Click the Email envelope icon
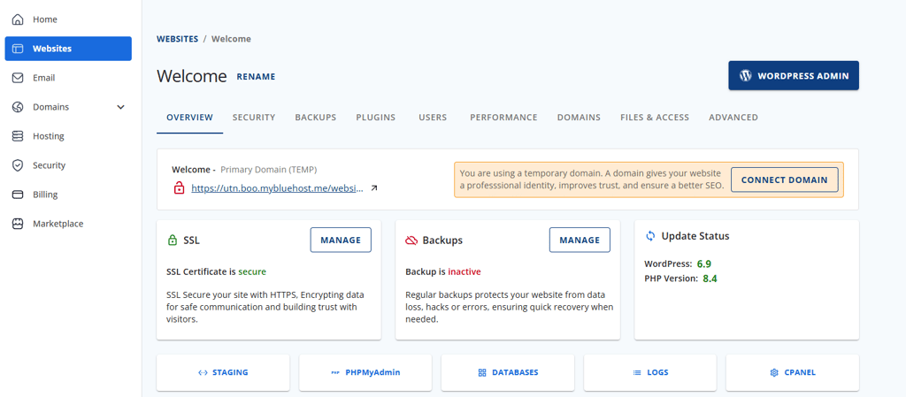Screen dimensions: 906x397 [x=18, y=78]
